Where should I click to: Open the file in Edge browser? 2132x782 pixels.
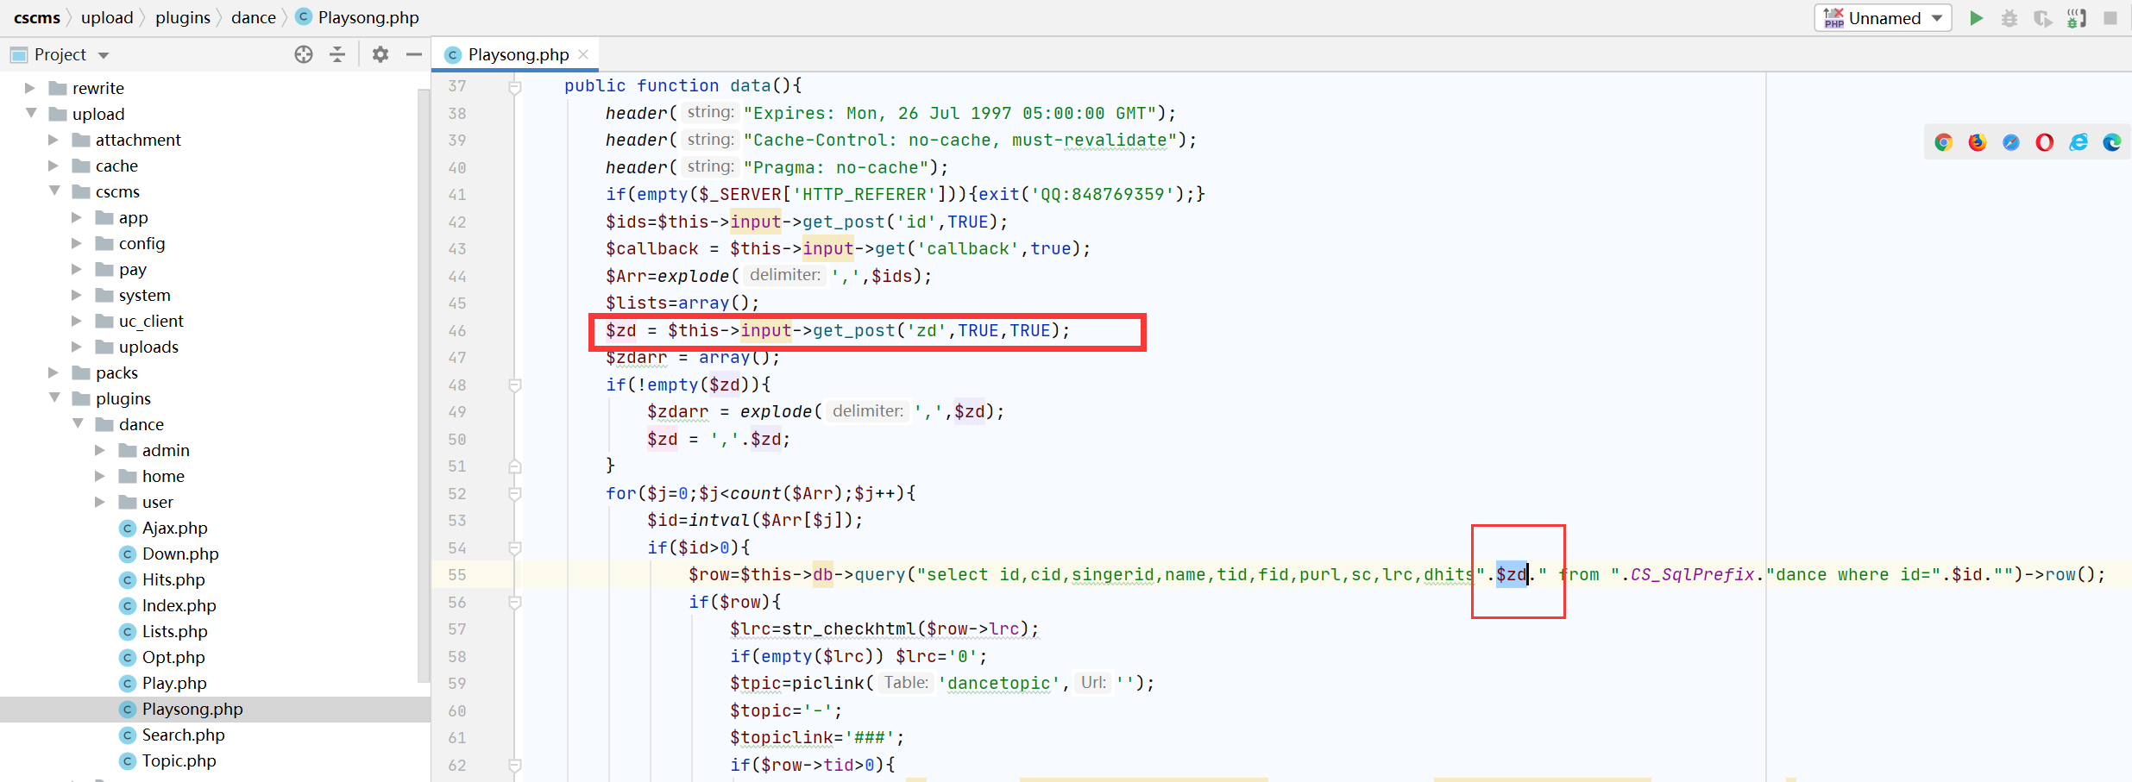click(2112, 142)
